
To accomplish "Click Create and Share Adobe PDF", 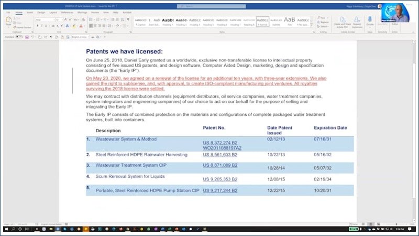I will point(343,23).
